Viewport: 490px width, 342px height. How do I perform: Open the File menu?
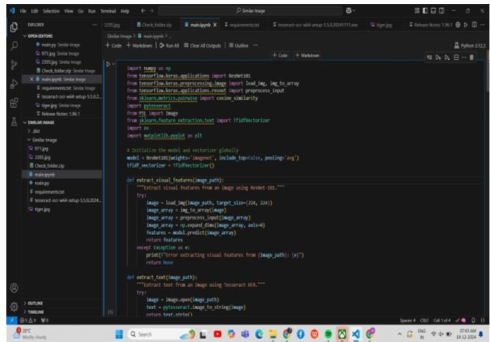23,11
